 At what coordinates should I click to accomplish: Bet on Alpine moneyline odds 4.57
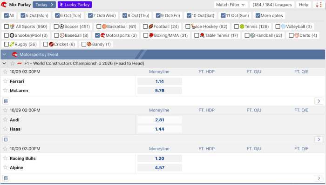[x=160, y=168]
